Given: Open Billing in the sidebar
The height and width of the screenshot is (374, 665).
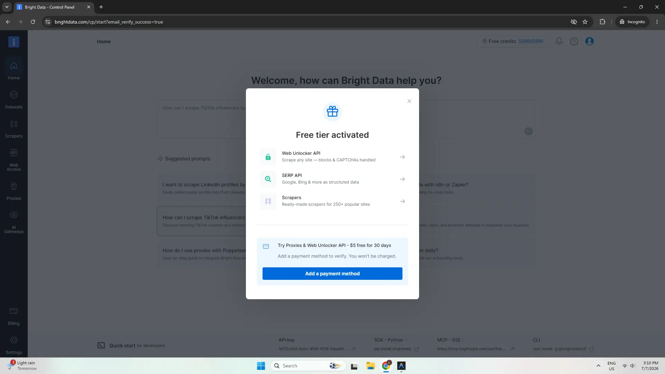Looking at the screenshot, I should click(x=14, y=316).
